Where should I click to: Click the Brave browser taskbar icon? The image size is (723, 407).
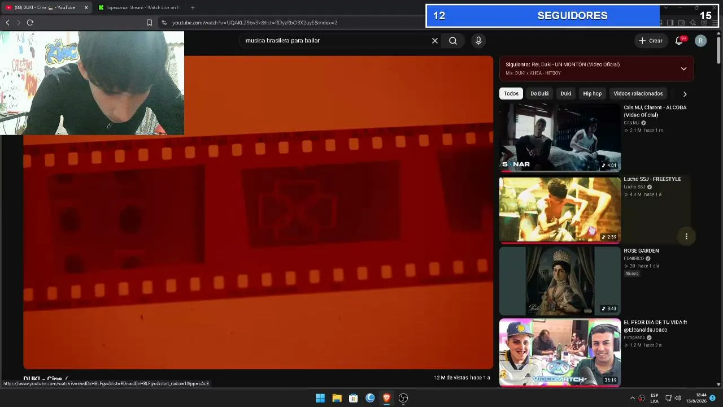(x=386, y=398)
